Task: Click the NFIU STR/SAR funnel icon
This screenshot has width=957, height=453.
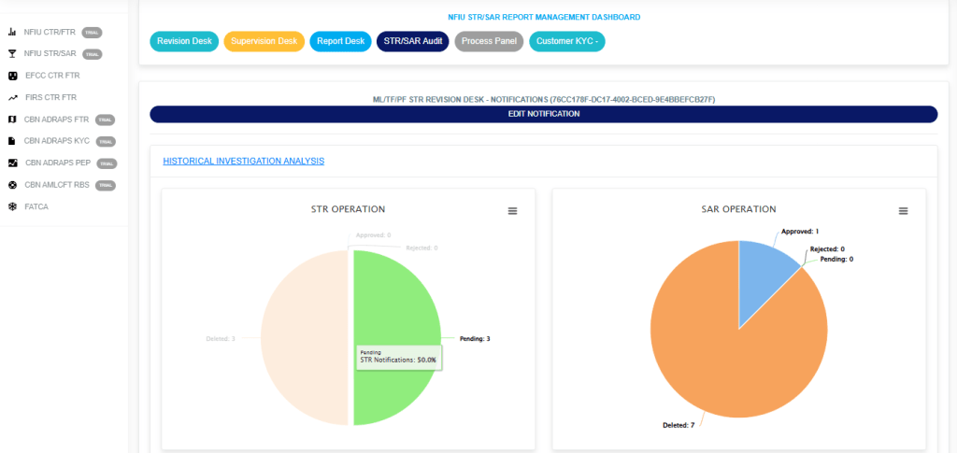Action: click(x=12, y=53)
